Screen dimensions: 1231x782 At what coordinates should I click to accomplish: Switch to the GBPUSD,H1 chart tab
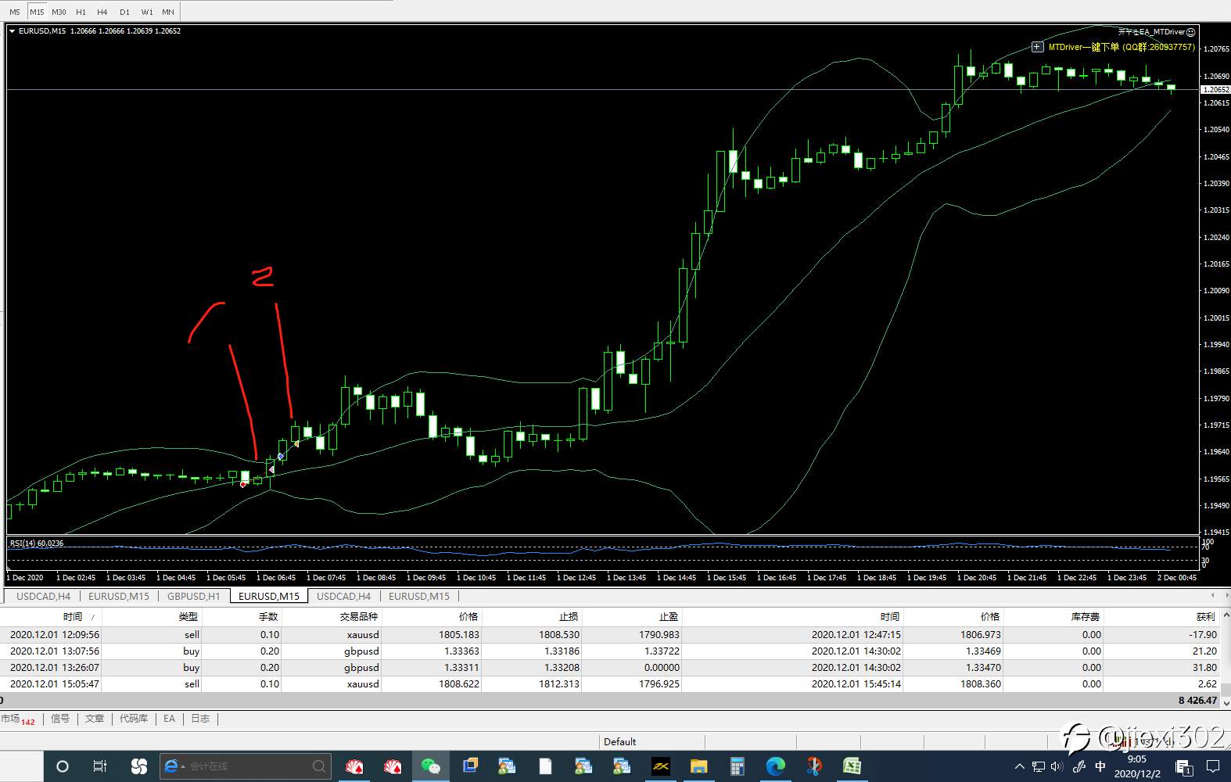(193, 596)
